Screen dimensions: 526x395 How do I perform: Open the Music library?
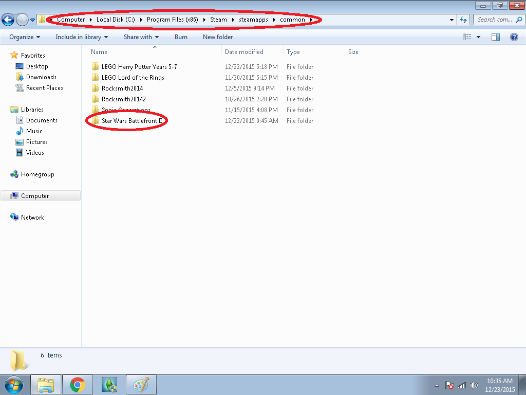point(34,131)
